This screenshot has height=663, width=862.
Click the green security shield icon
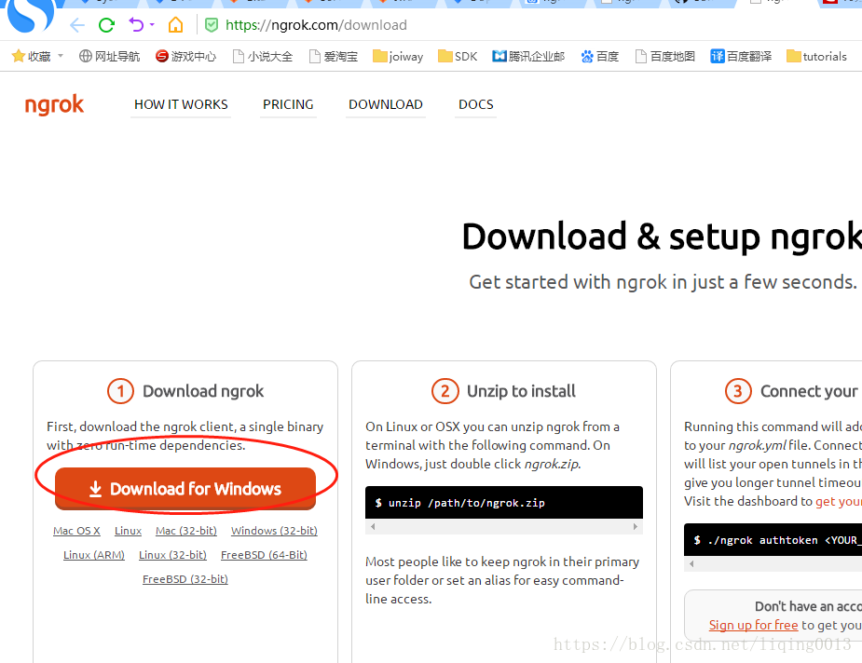[212, 25]
